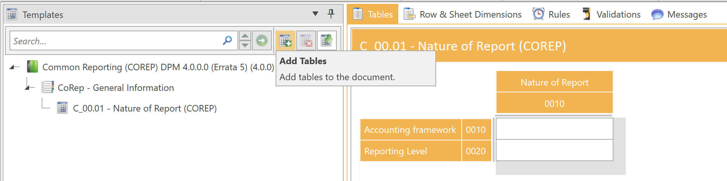Click the Reporting Level row header
The height and width of the screenshot is (181, 727).
tap(411, 151)
